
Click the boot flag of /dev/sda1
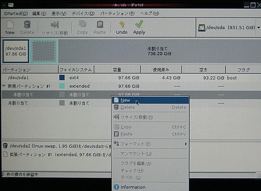coord(232,78)
